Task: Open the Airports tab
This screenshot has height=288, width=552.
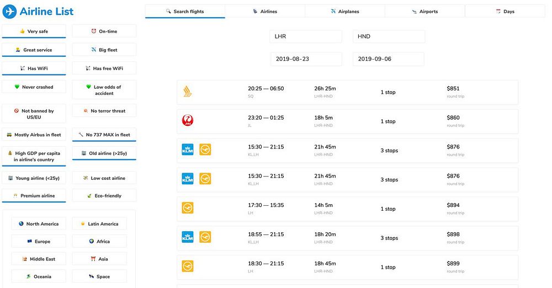Action: point(425,11)
